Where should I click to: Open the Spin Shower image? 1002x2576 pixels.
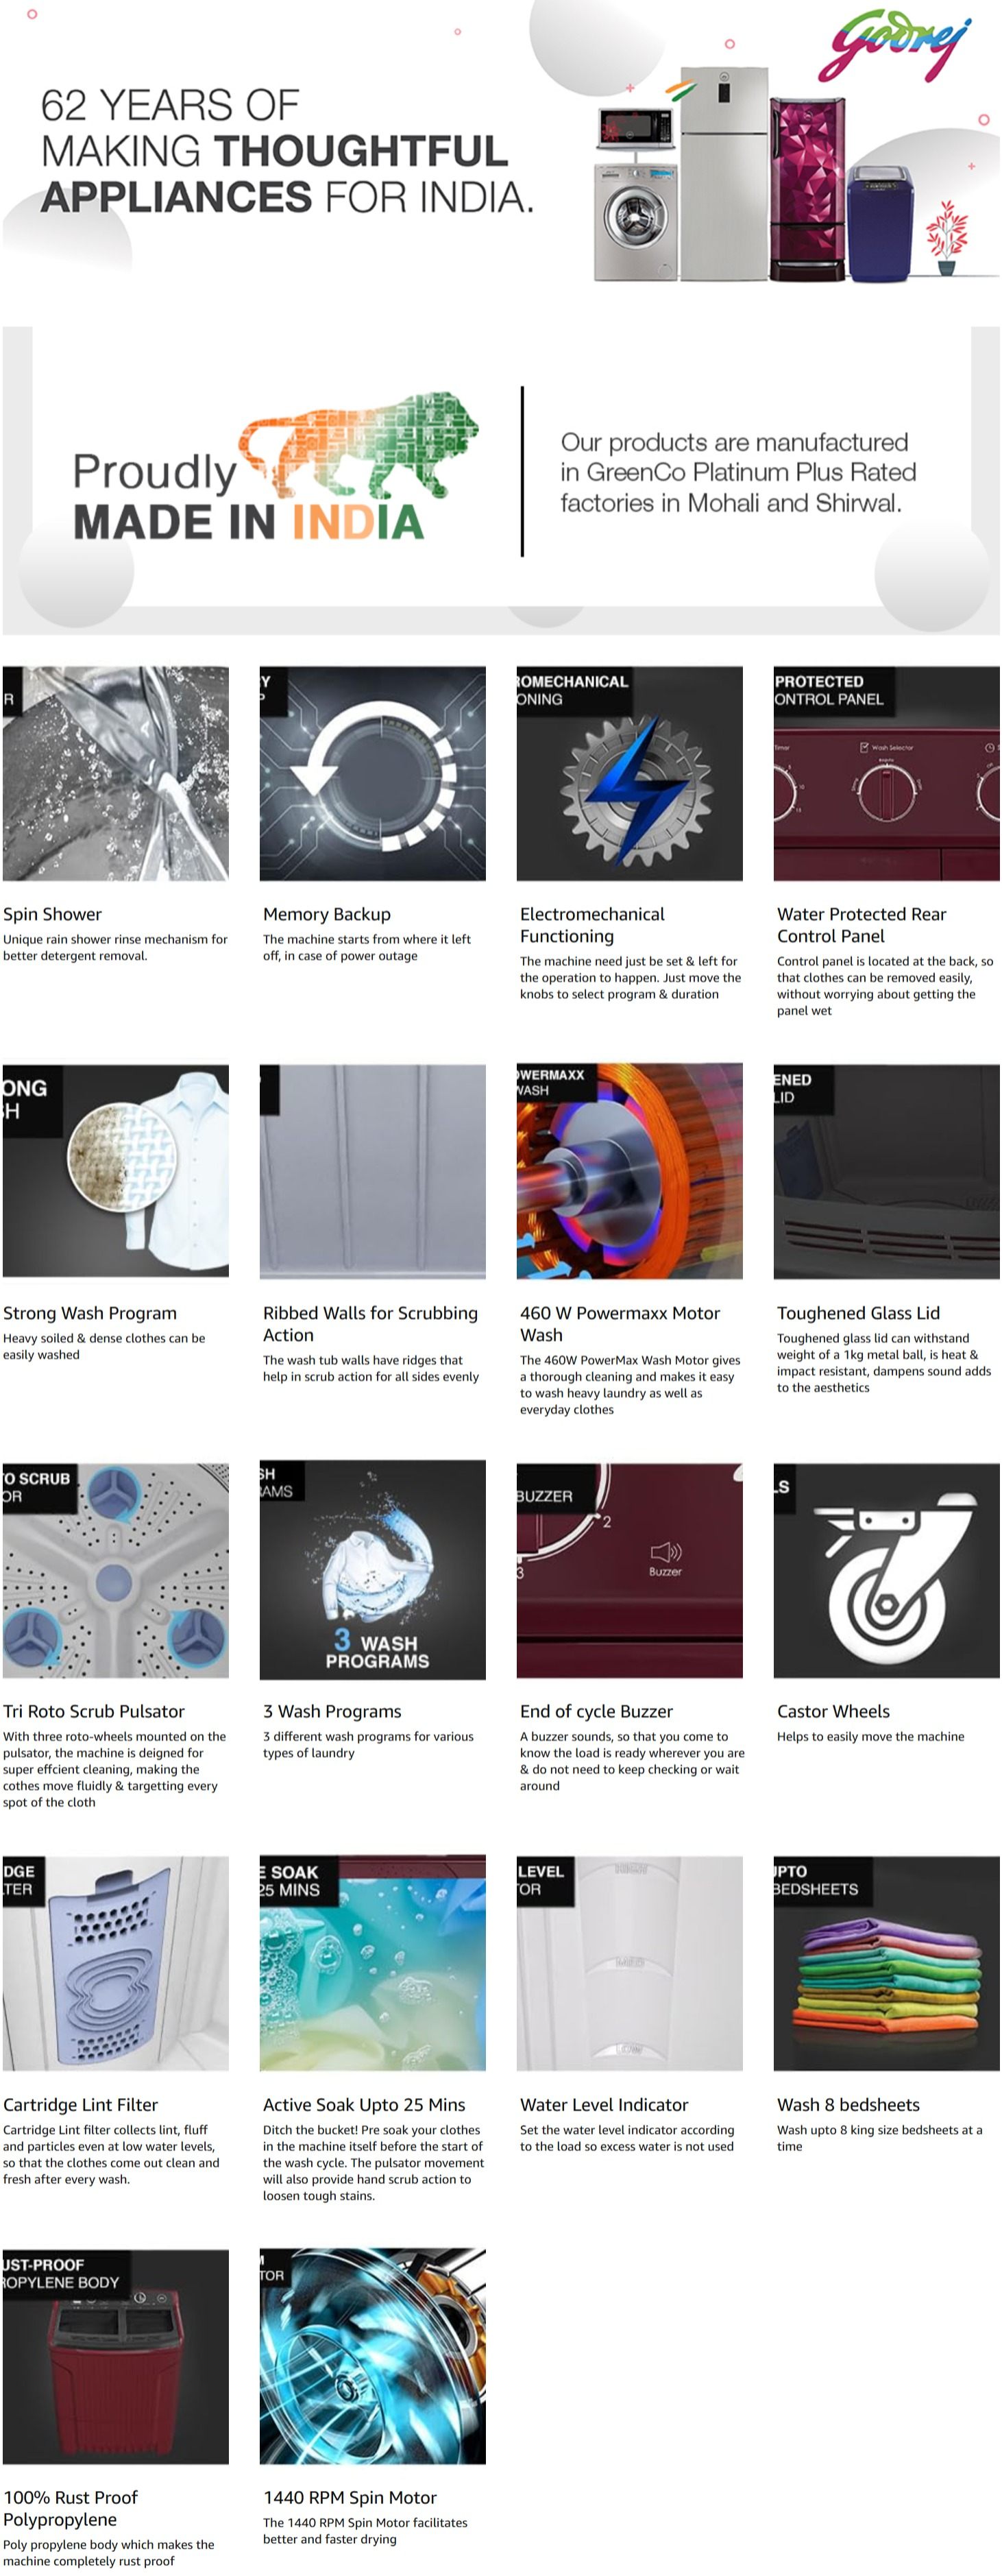pyautogui.click(x=116, y=773)
